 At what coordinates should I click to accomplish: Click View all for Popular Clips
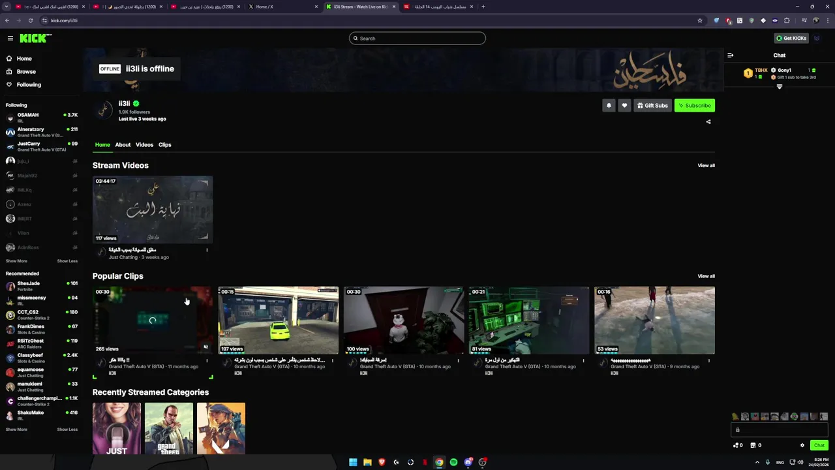click(x=706, y=276)
